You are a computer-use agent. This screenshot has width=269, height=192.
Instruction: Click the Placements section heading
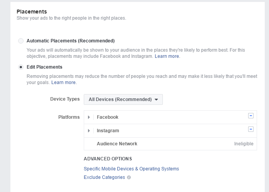pyautogui.click(x=32, y=12)
